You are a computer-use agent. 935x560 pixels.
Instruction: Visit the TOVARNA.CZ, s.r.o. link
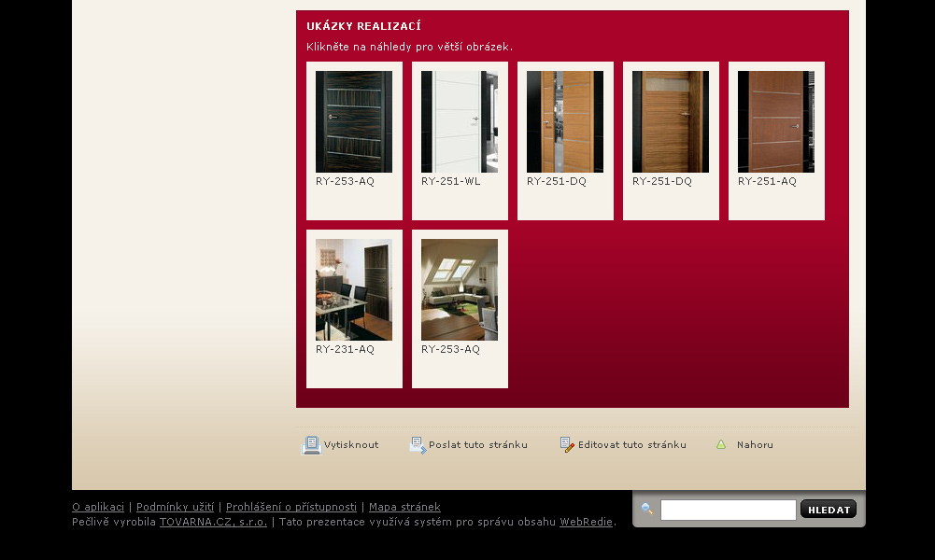tap(214, 522)
